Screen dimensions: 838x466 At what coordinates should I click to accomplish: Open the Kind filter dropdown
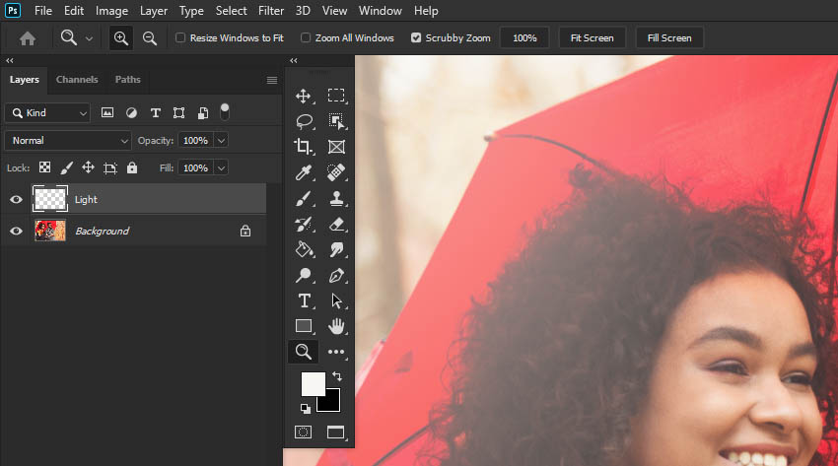47,112
